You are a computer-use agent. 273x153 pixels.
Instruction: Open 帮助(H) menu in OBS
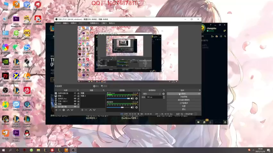pos(112,23)
